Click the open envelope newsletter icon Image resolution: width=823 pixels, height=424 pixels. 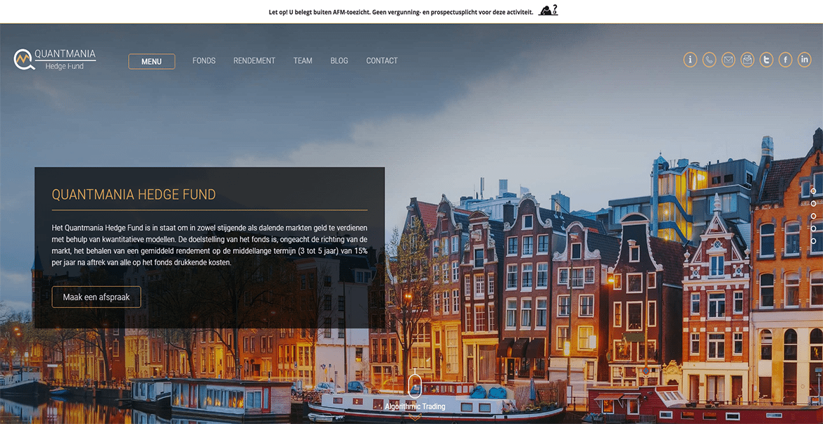click(748, 60)
